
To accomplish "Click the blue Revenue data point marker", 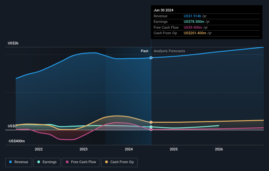I will tap(151, 58).
